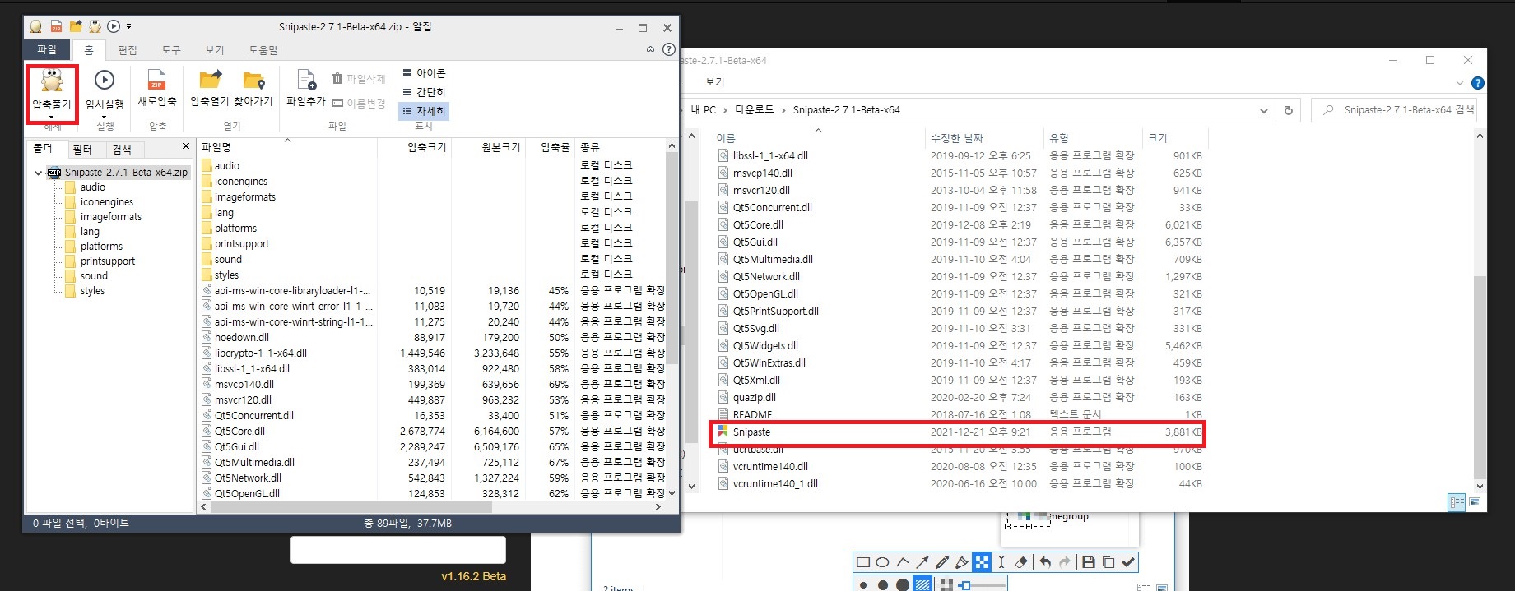Screen dimensions: 1515x591
Task: Open quick access toolbar customize arrow
Action: click(128, 27)
